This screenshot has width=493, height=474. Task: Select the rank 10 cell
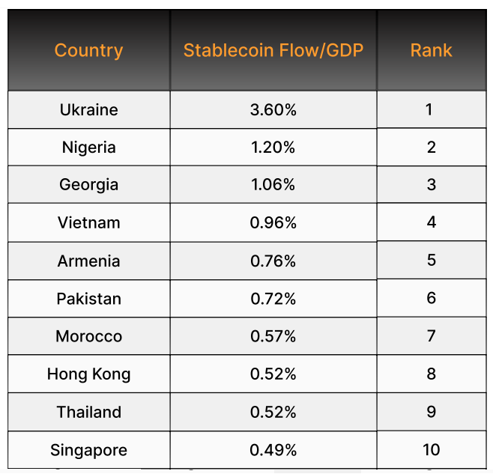pyautogui.click(x=431, y=450)
